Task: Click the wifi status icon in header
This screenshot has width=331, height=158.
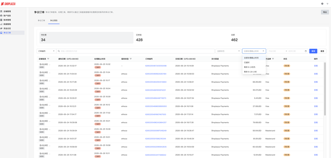Action: tap(327, 4)
